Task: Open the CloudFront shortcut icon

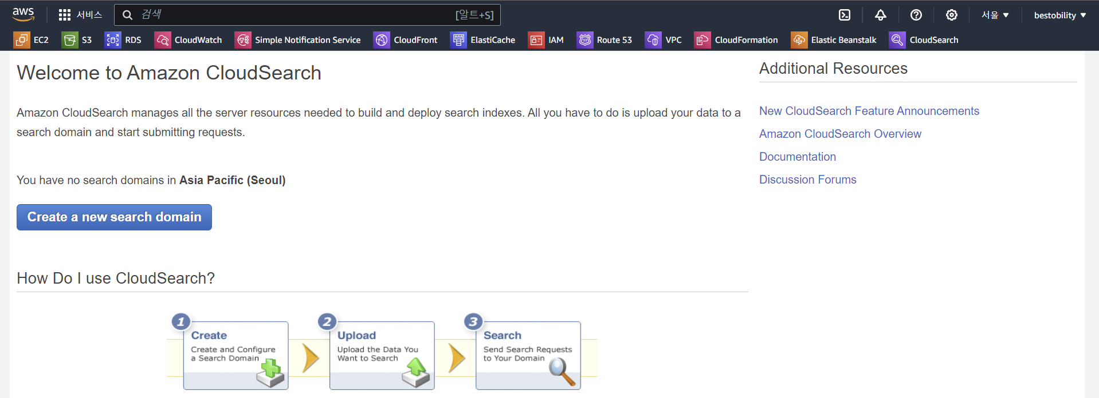Action: point(382,40)
